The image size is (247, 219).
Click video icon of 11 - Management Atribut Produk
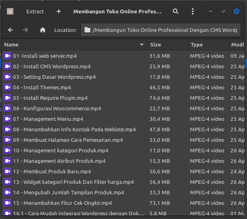coord(7,161)
